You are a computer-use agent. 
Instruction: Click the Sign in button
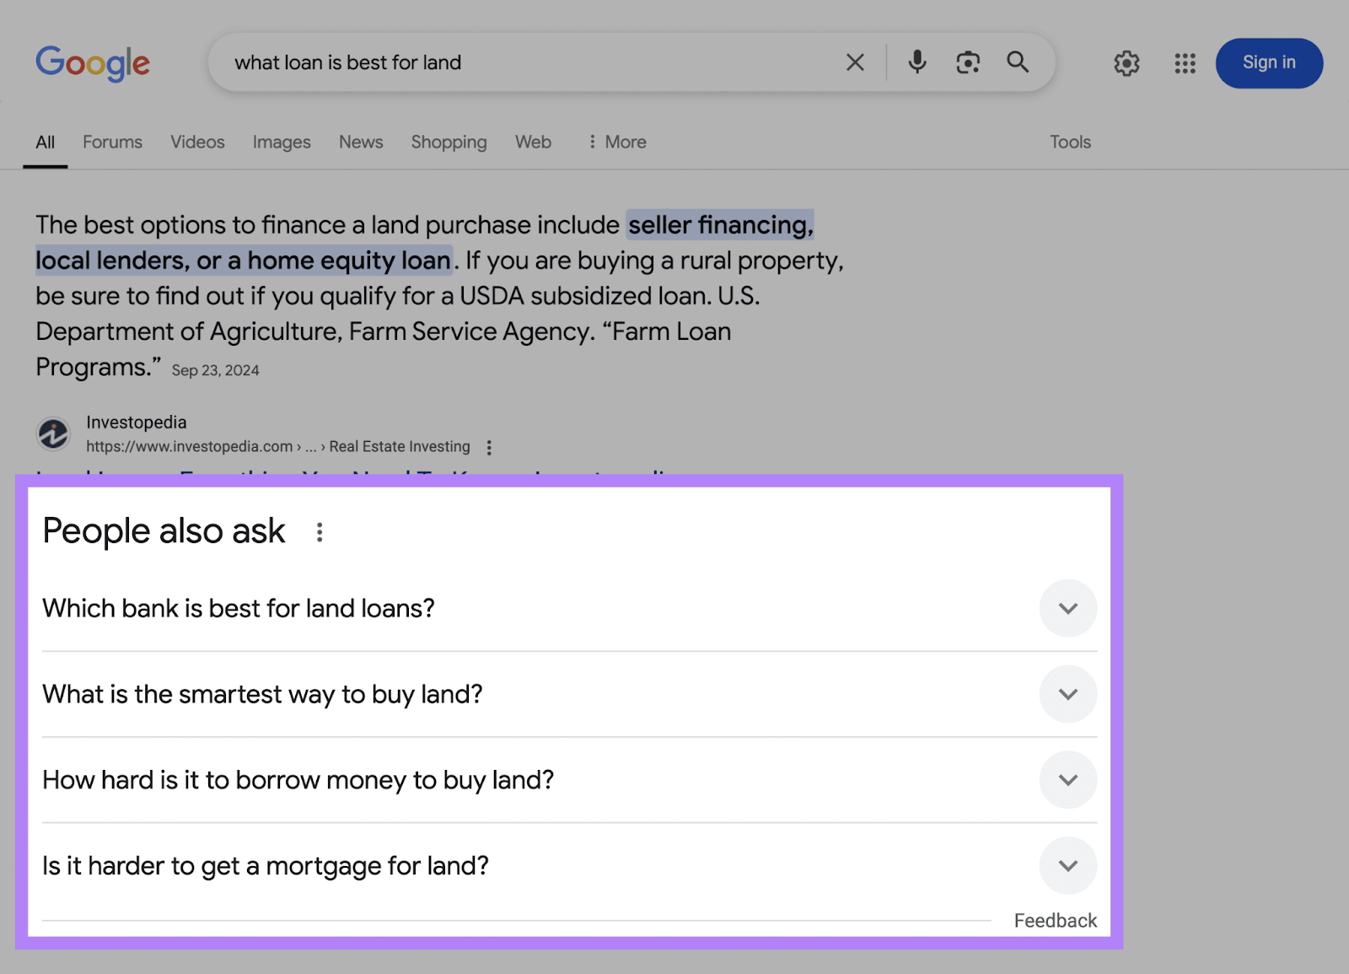[1268, 62]
